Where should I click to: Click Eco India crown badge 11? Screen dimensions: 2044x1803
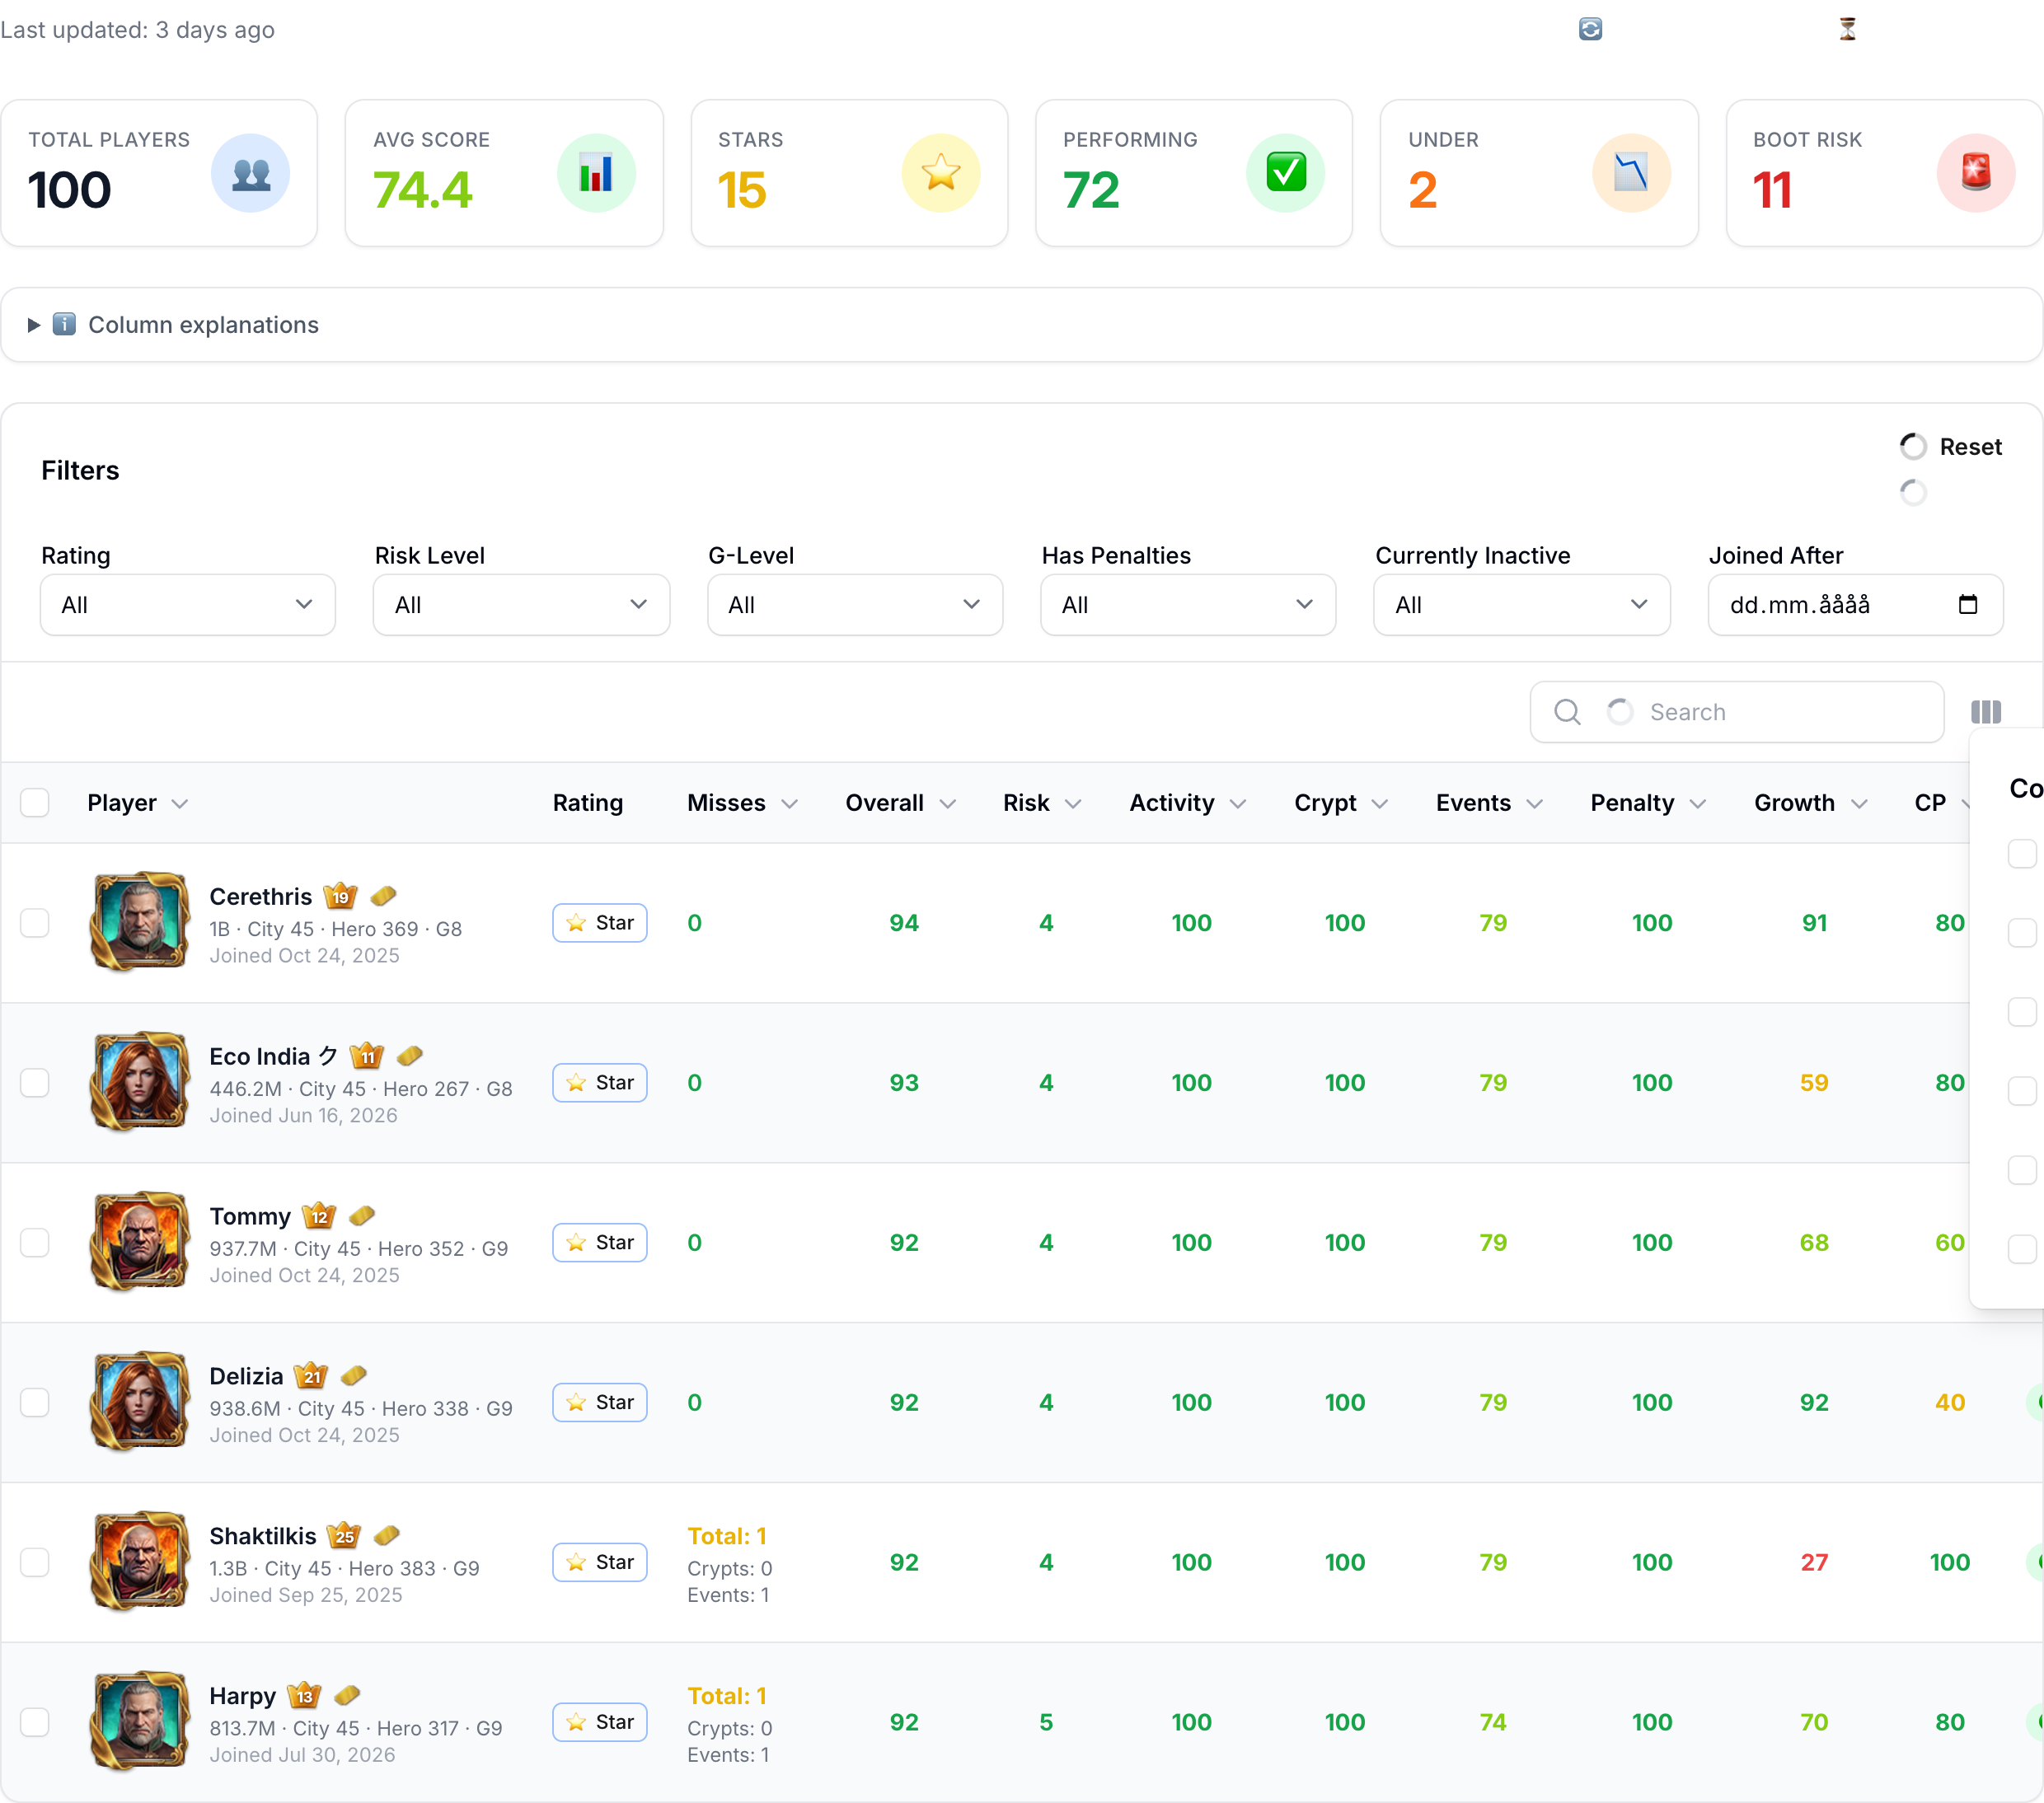(x=367, y=1056)
